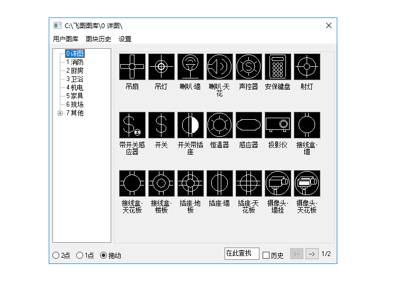Open the 图块历史 menu
The height and width of the screenshot is (282, 413).
[98, 39]
